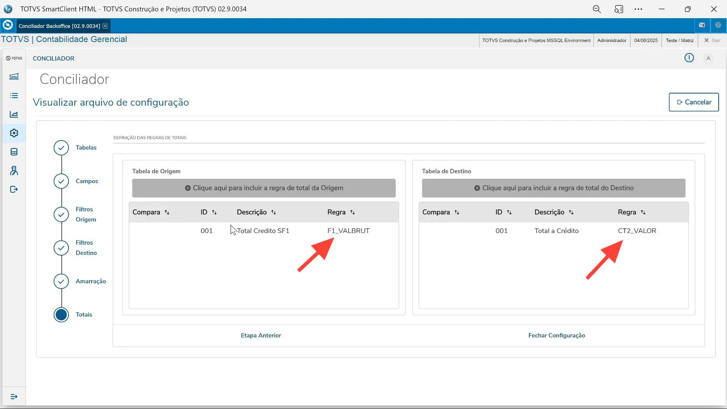
Task: Open the Teste / Matriz branch selector
Action: 679,40
